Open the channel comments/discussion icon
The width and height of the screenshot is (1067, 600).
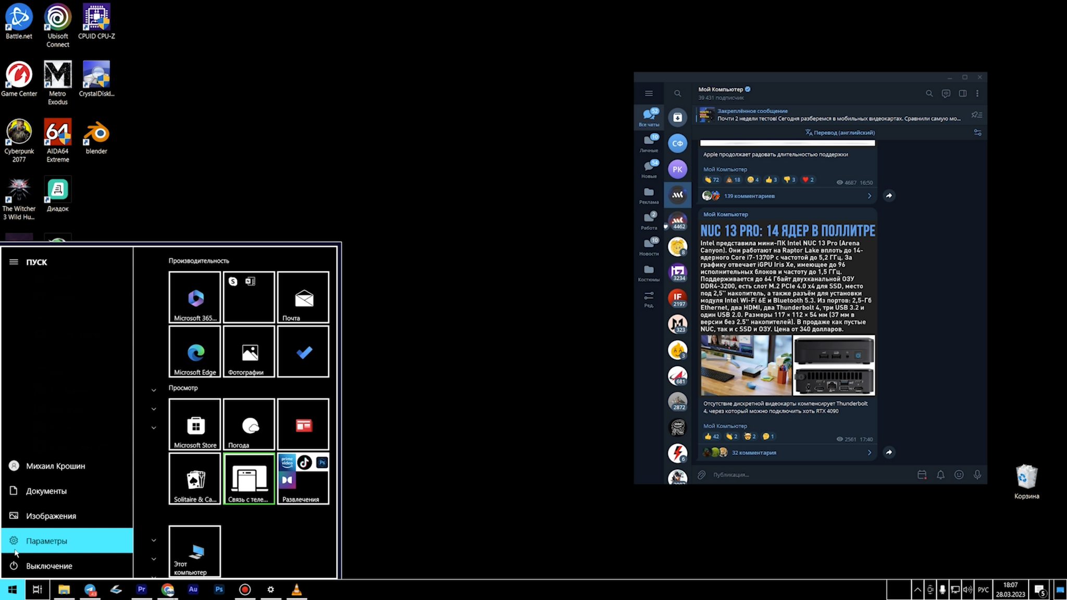946,93
